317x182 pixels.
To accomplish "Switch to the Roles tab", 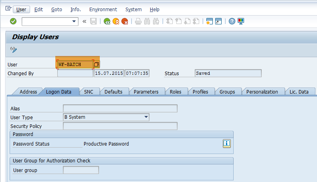I will [x=176, y=92].
